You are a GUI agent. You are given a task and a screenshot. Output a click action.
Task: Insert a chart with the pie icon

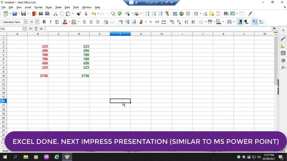click(x=182, y=14)
